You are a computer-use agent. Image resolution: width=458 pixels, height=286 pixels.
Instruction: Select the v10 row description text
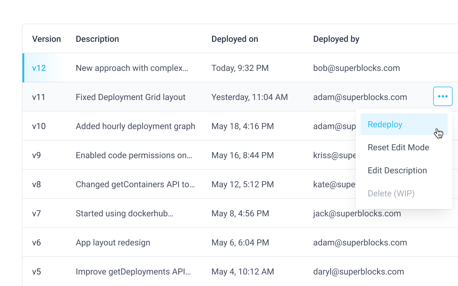click(135, 126)
